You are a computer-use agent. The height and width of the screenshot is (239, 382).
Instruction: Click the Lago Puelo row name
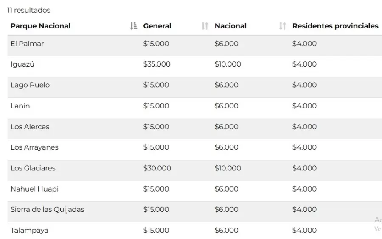[30, 85]
